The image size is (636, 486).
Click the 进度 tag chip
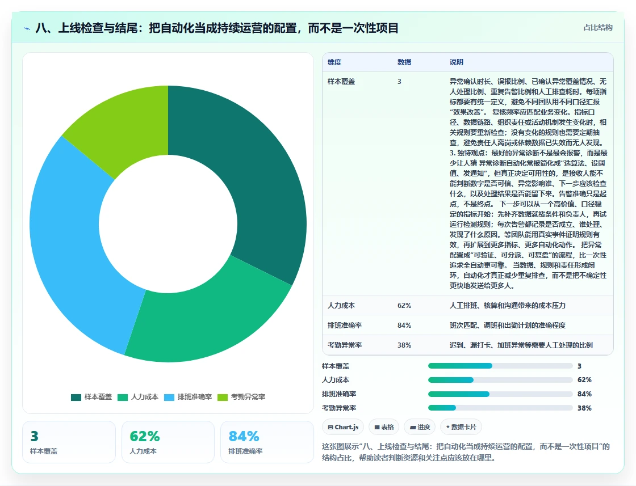click(420, 427)
